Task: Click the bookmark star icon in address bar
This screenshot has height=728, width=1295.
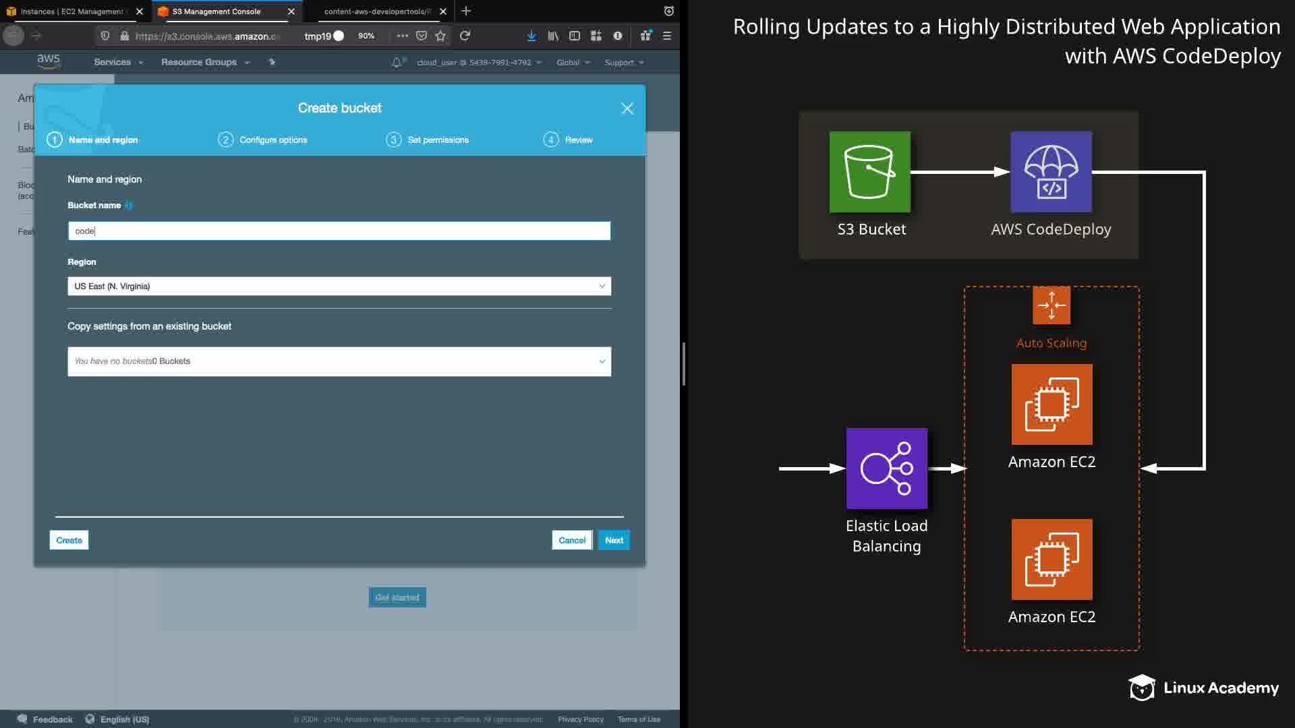Action: [x=440, y=36]
